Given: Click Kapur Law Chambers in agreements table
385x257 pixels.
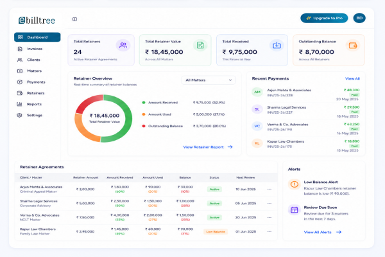Looking at the screenshot, I should [x=38, y=229].
